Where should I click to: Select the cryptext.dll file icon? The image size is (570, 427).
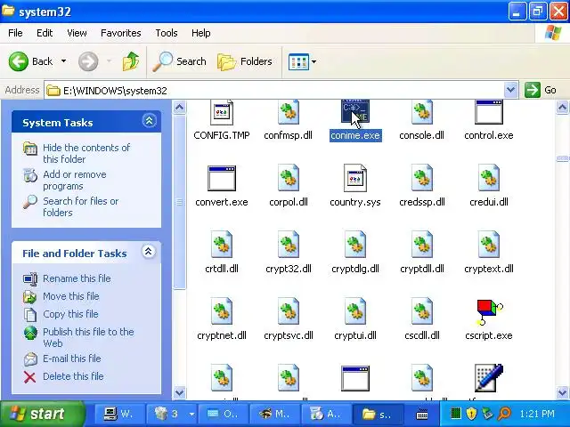[489, 245]
